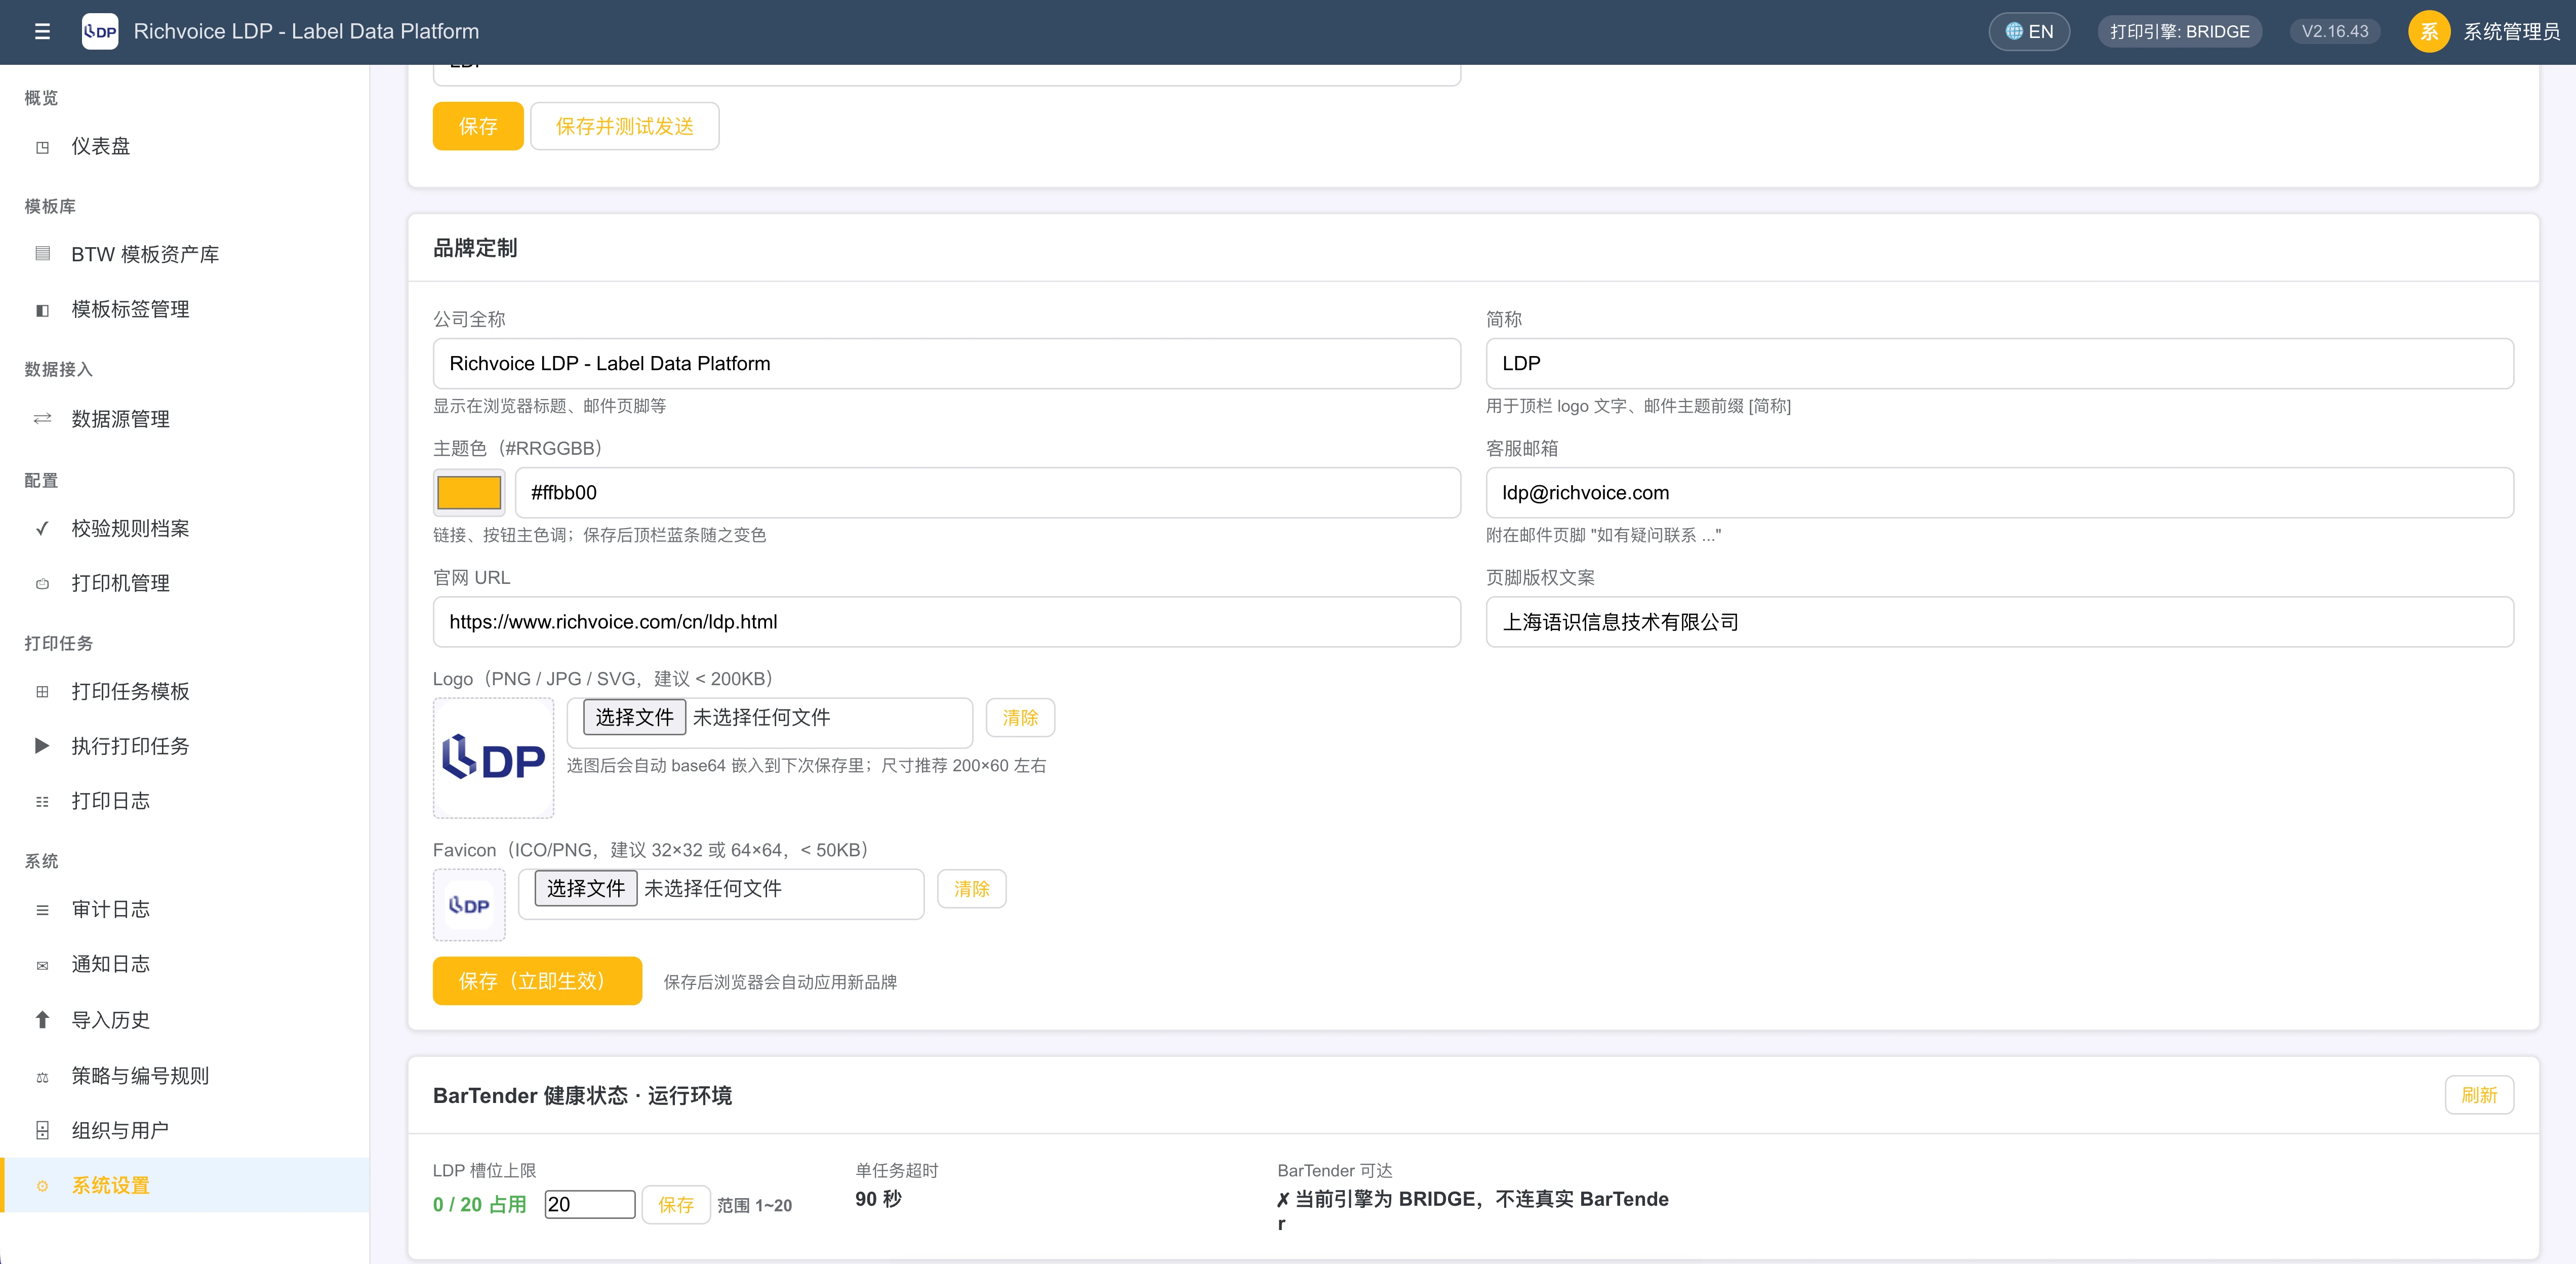Screen dimensions: 2576x1264
Task: Click the user avatar 系 circle
Action: [2429, 32]
